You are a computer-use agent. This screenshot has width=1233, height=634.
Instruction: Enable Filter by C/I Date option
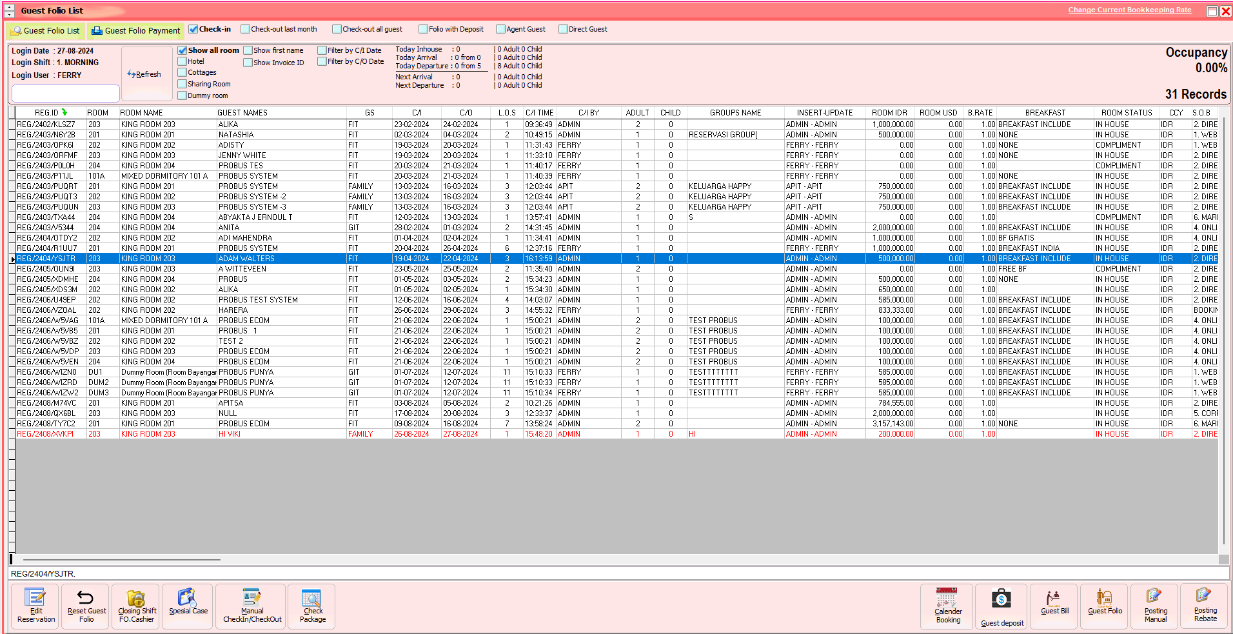coord(322,50)
